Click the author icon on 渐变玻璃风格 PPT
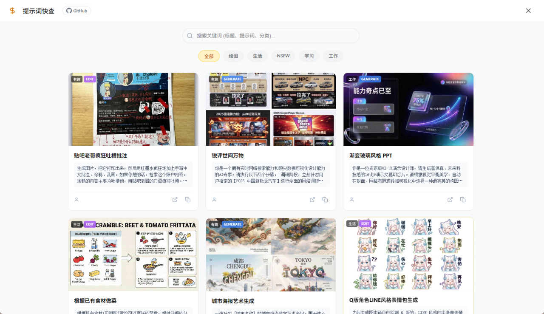Image resolution: width=544 pixels, height=314 pixels. click(x=352, y=200)
